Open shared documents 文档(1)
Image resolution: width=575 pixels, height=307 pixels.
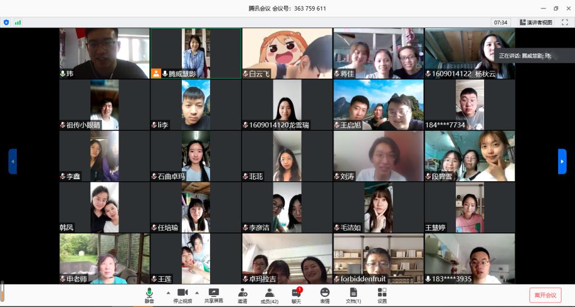353,295
